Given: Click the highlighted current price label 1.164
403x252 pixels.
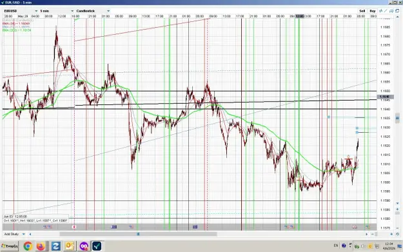Looking at the screenshot, I should [385, 97].
